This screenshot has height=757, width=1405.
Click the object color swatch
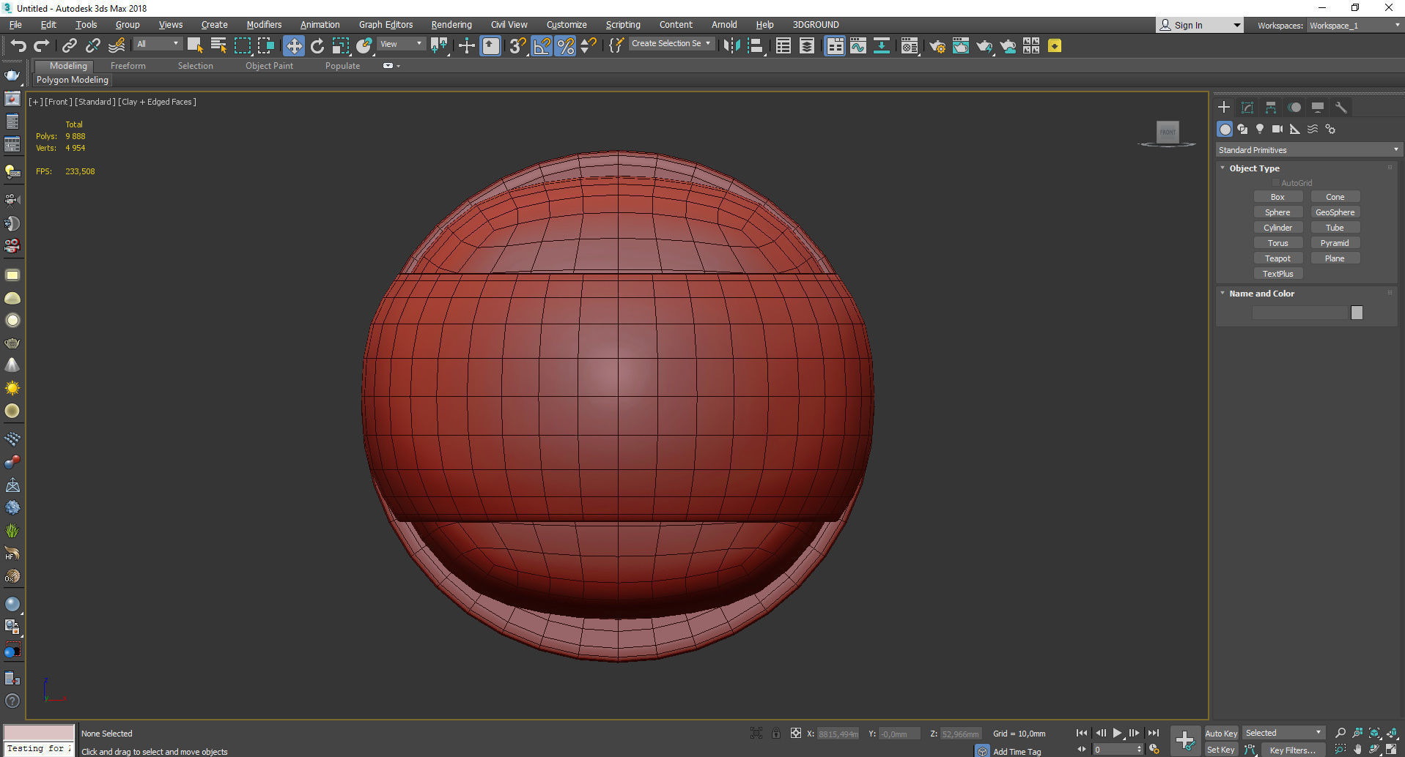pyautogui.click(x=1357, y=313)
